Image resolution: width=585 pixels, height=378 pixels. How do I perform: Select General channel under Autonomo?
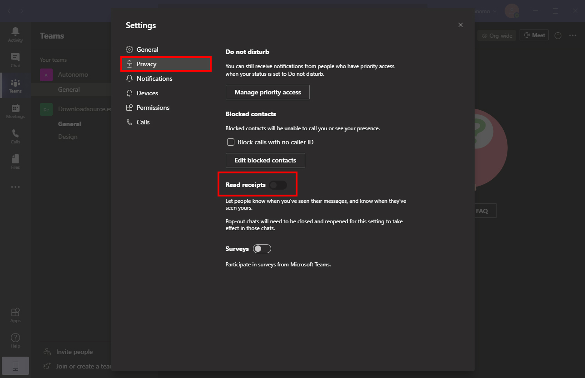[69, 89]
